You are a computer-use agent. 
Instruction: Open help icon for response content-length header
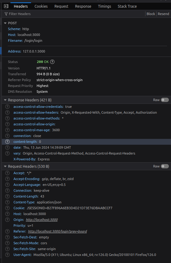(x=7, y=142)
